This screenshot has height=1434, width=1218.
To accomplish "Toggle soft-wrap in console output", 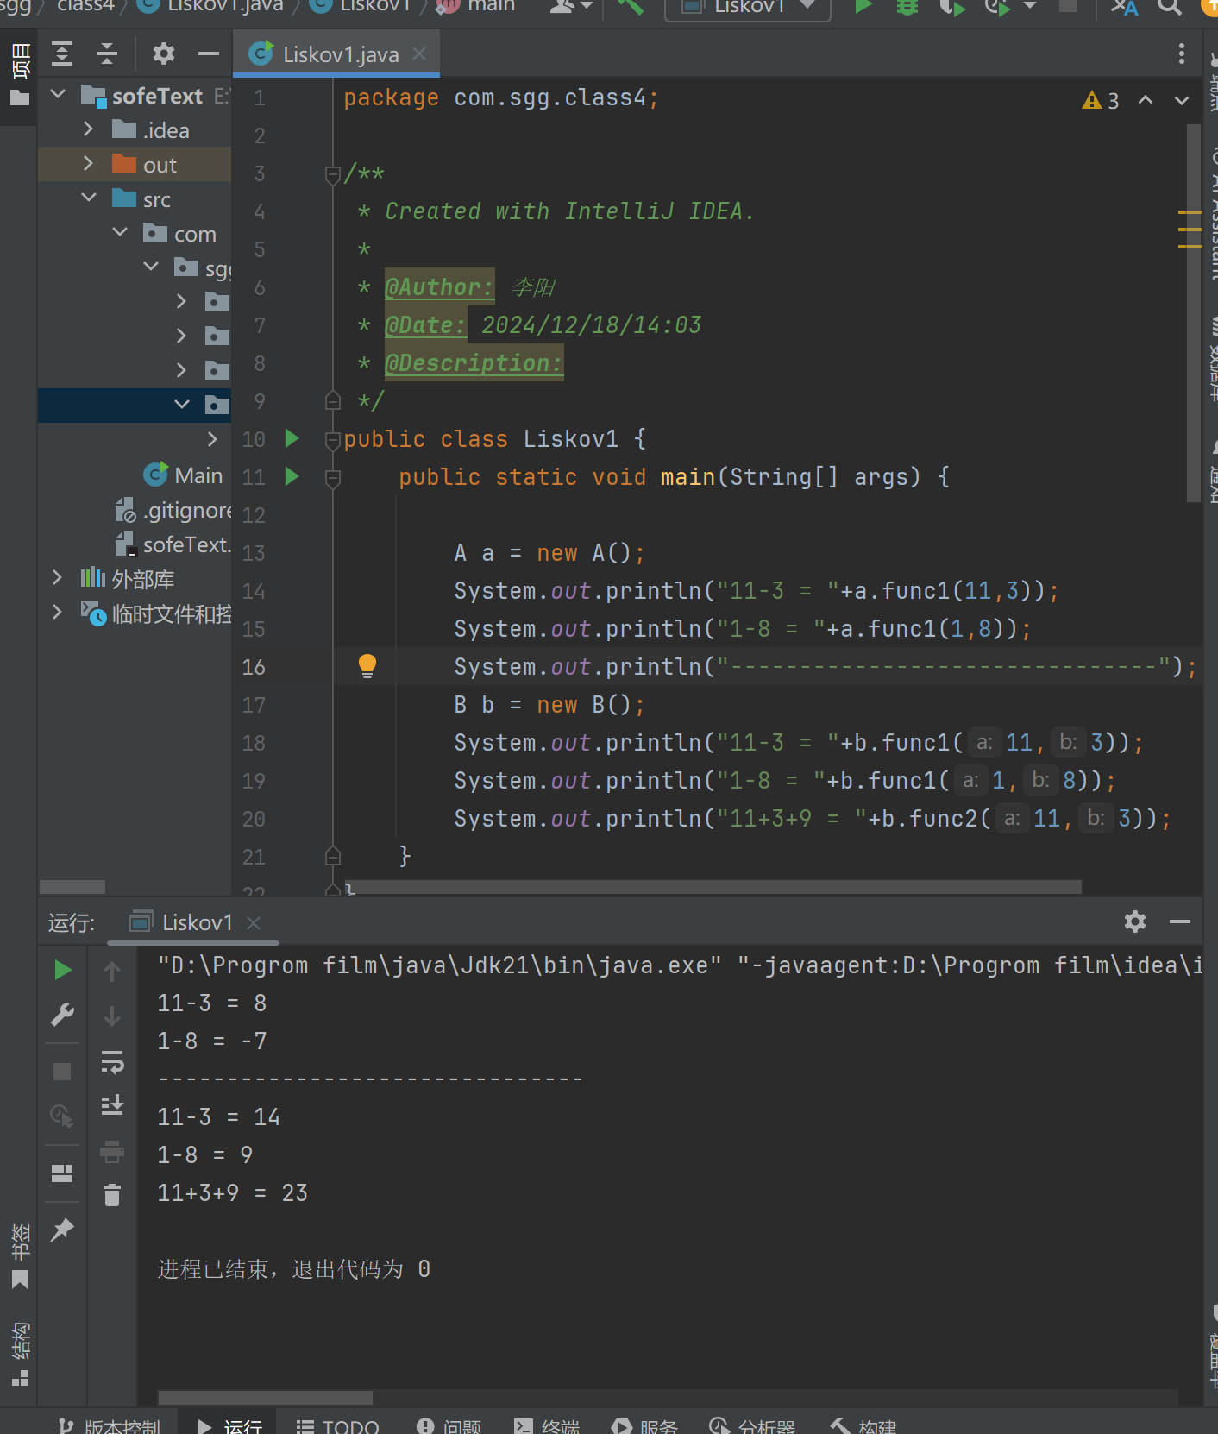I will 112,1061.
